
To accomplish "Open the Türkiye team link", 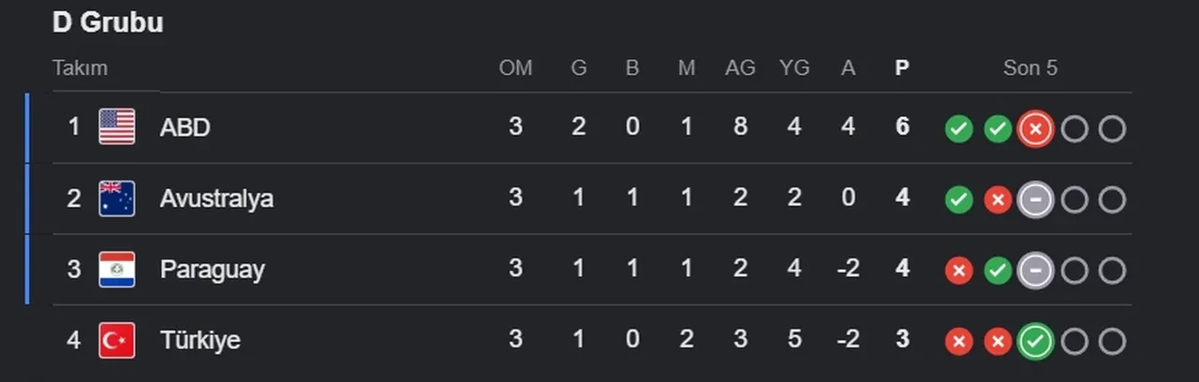I will [x=200, y=340].
